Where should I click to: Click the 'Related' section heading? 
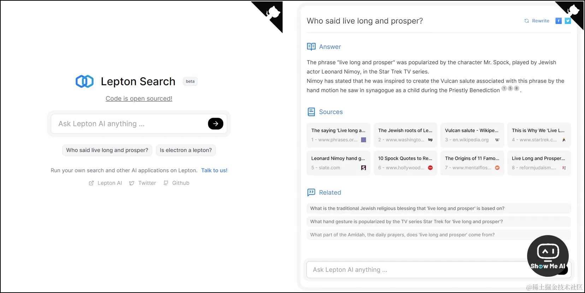(x=330, y=193)
